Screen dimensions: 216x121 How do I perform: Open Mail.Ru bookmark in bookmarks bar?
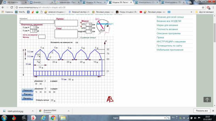pos(20,12)
